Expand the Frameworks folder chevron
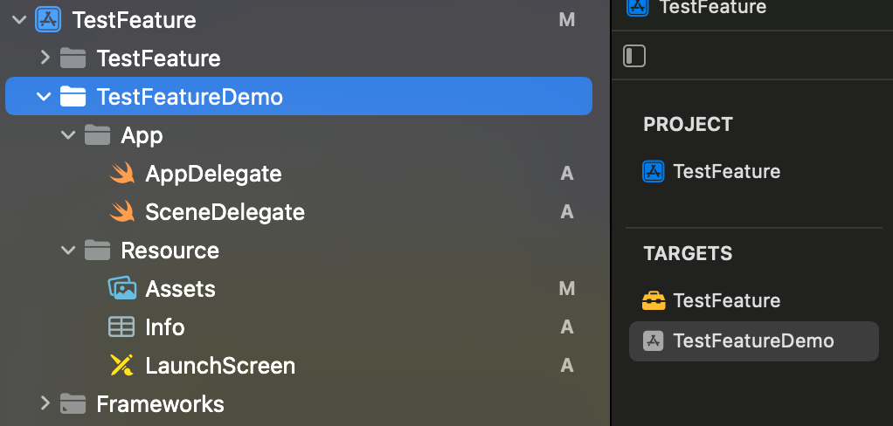 [45, 404]
